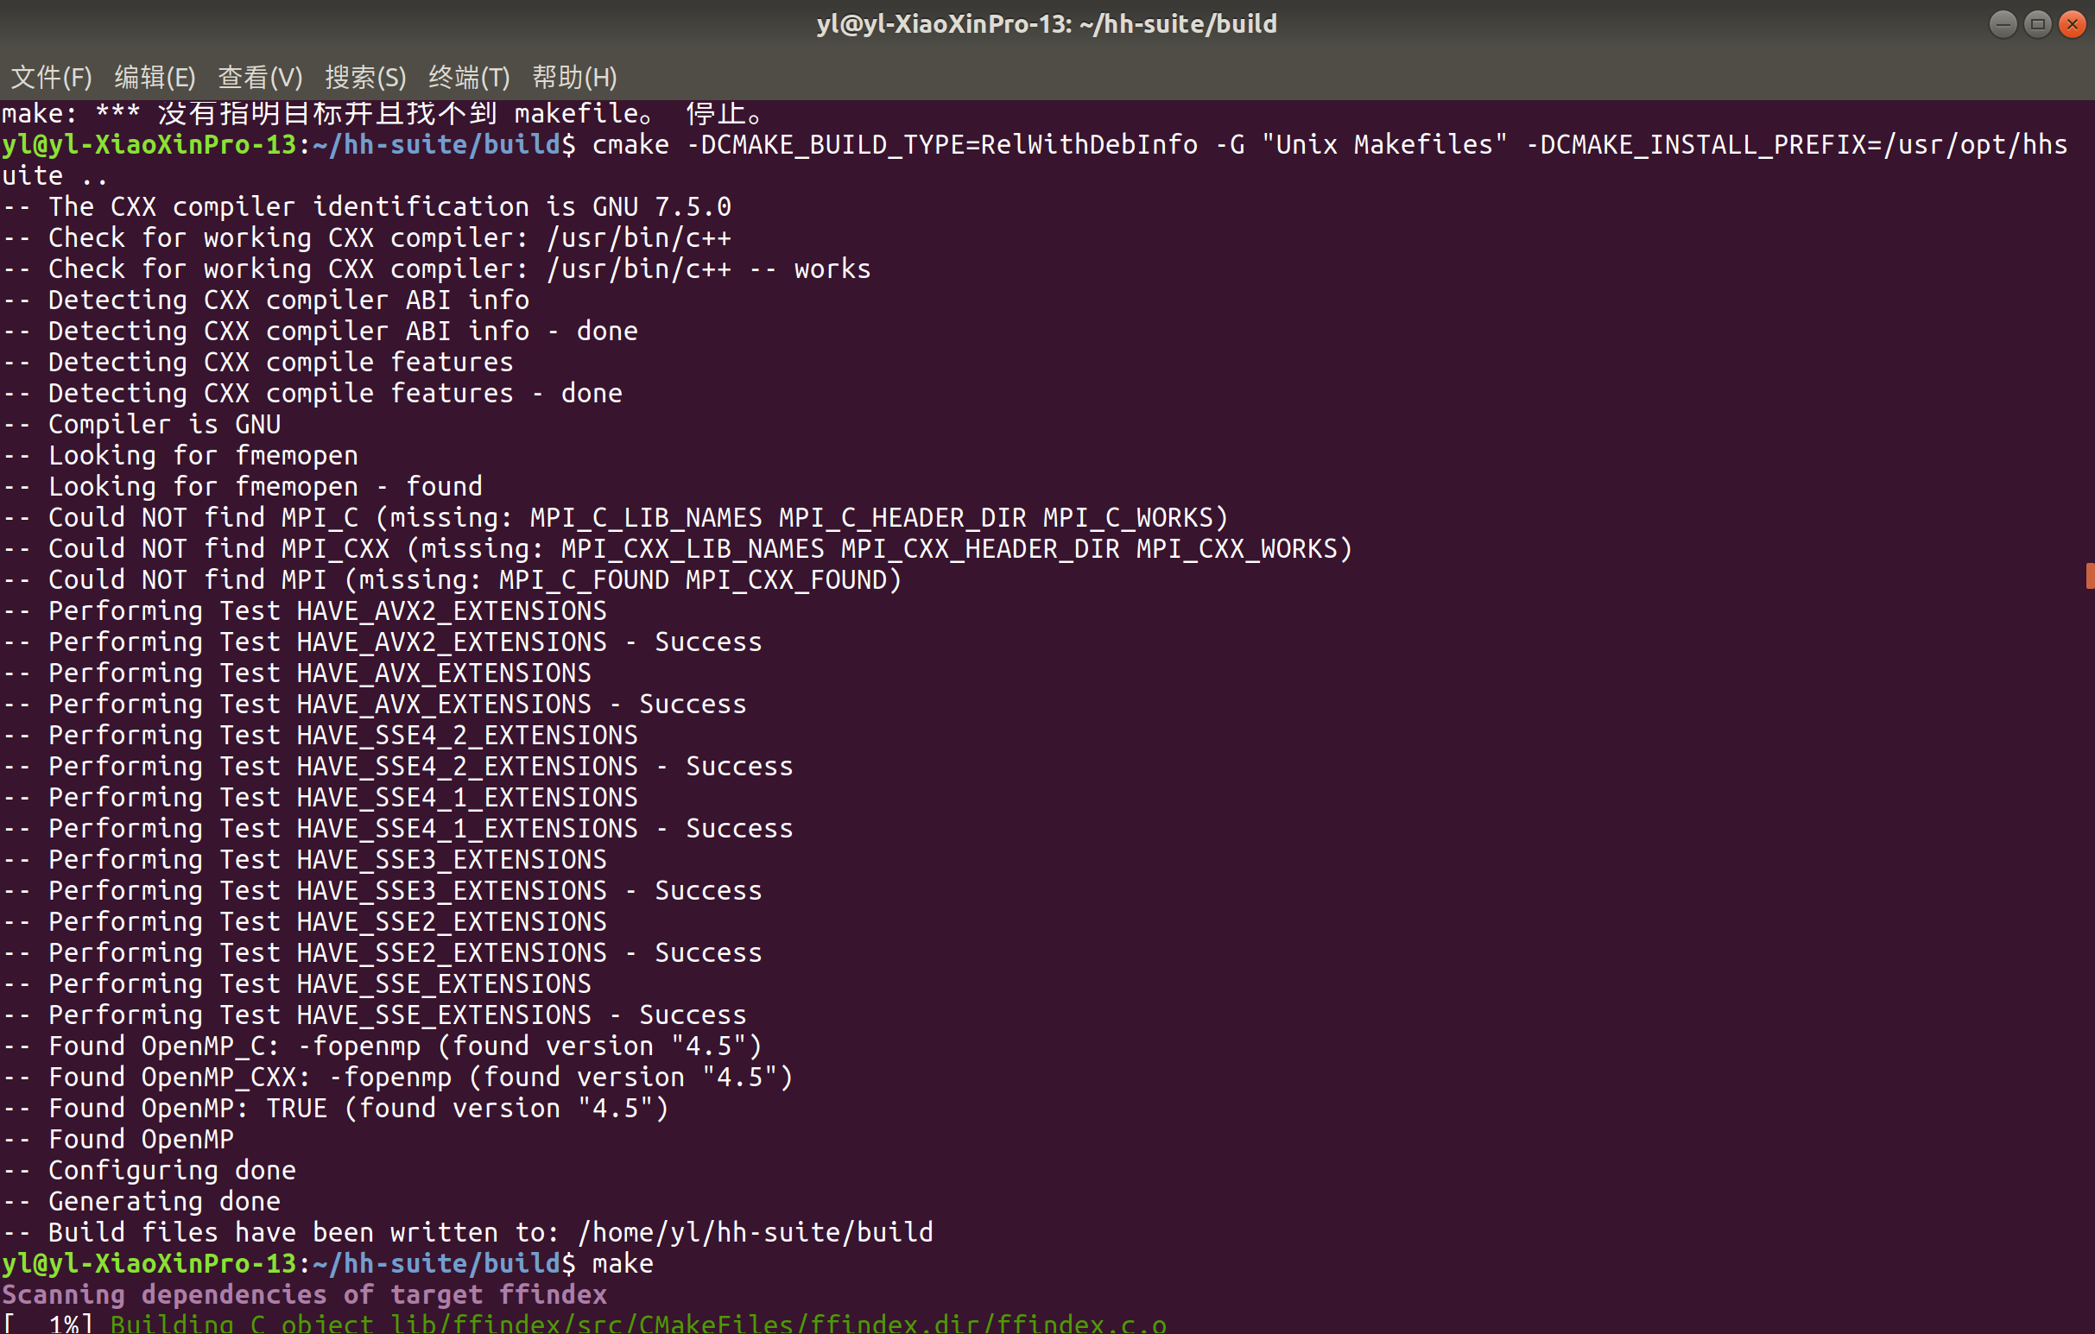Click the cmake command text
Screen dimensions: 2095x1334
click(x=630, y=144)
